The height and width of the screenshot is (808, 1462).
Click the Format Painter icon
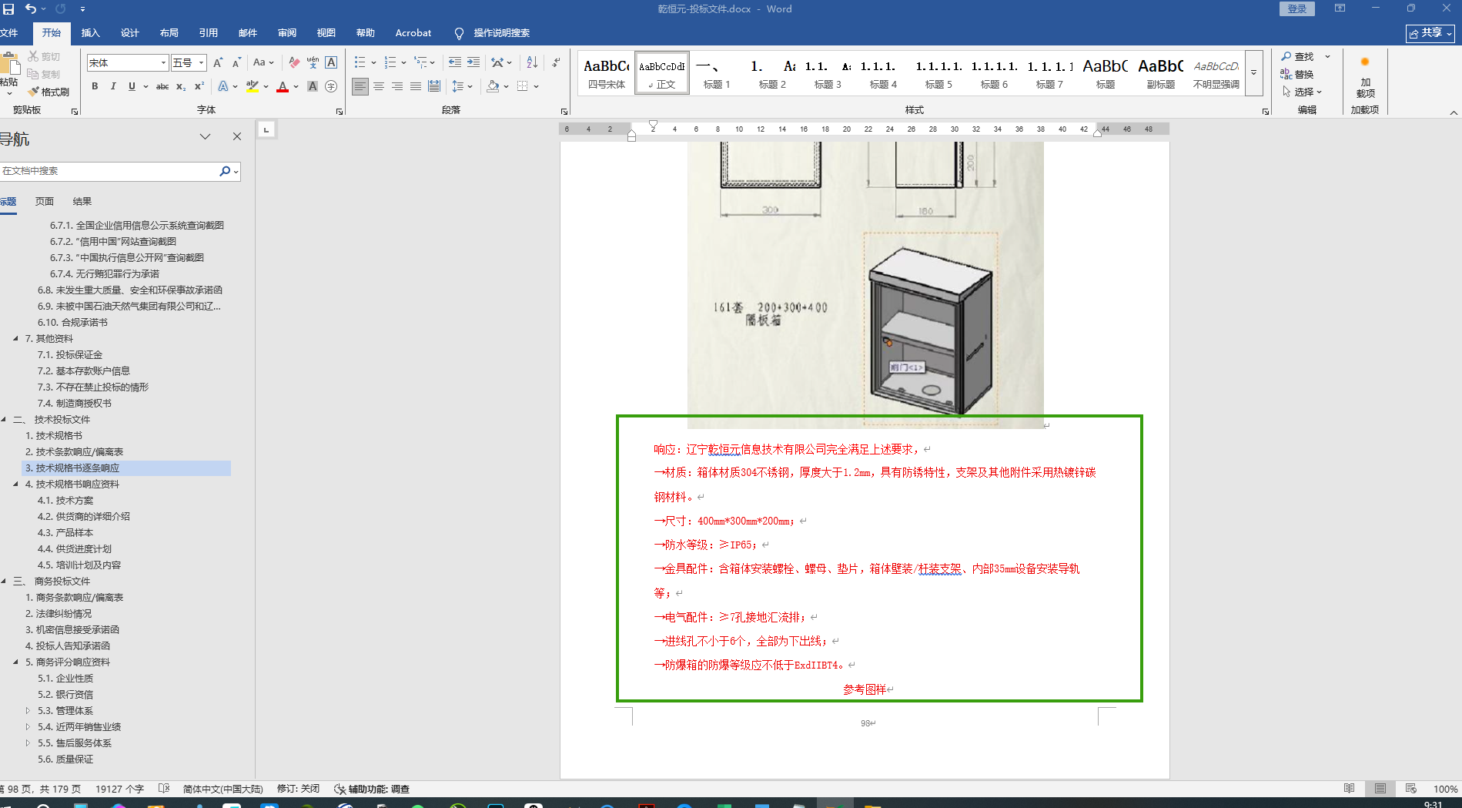click(49, 92)
